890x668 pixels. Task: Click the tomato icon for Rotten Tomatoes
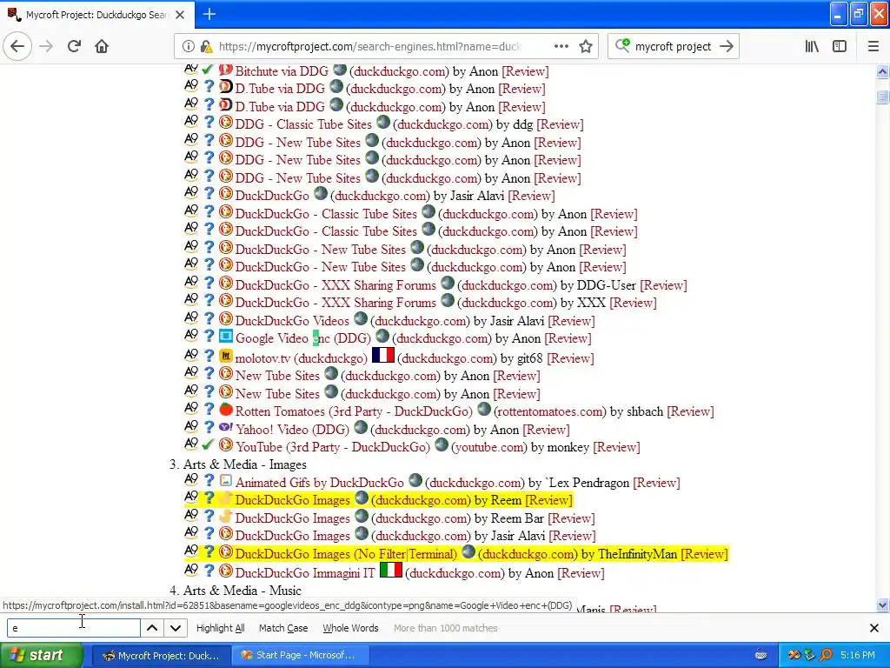226,409
